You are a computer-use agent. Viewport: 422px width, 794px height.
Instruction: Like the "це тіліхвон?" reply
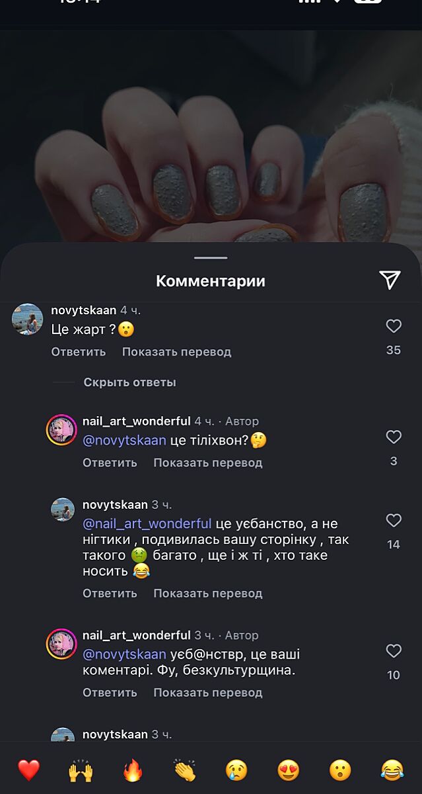point(394,437)
